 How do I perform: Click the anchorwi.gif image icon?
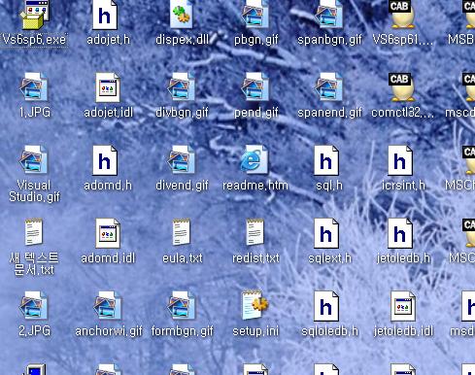pos(108,305)
